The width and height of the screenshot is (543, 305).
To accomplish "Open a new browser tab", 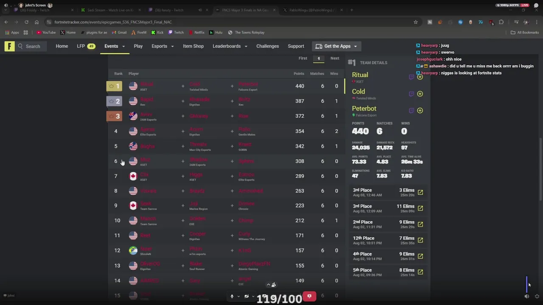I will coord(352,10).
